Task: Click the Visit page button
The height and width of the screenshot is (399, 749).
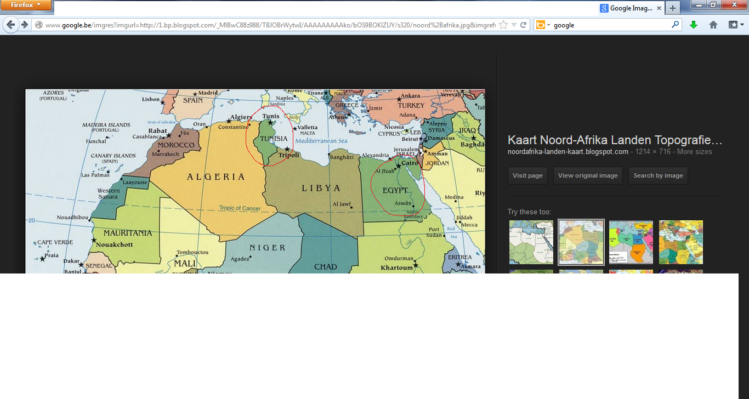Action: coord(527,176)
